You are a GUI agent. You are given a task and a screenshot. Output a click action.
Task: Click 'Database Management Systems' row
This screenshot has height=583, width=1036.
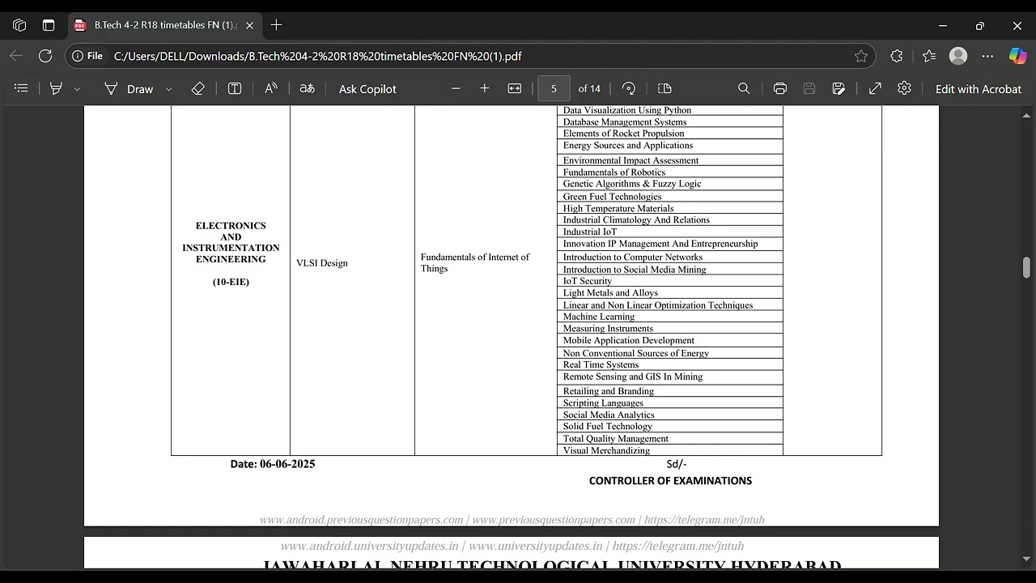[x=669, y=122]
